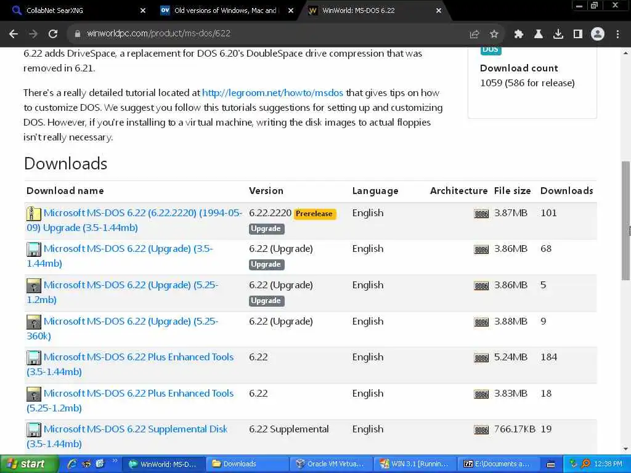Click the browser forward arrow
The width and height of the screenshot is (631, 473).
pos(33,34)
